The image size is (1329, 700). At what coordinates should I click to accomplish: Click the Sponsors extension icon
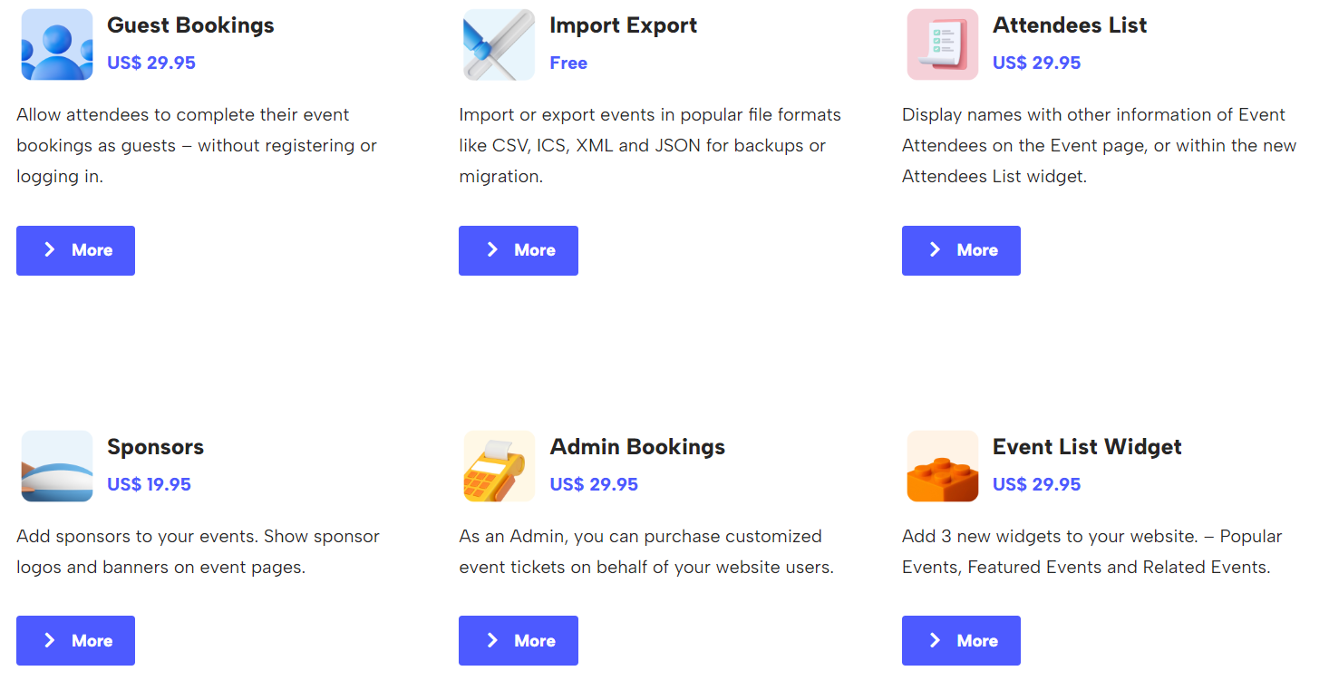pyautogui.click(x=57, y=466)
